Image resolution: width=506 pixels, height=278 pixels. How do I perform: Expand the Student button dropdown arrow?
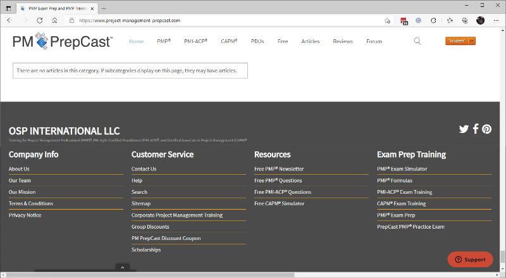471,41
